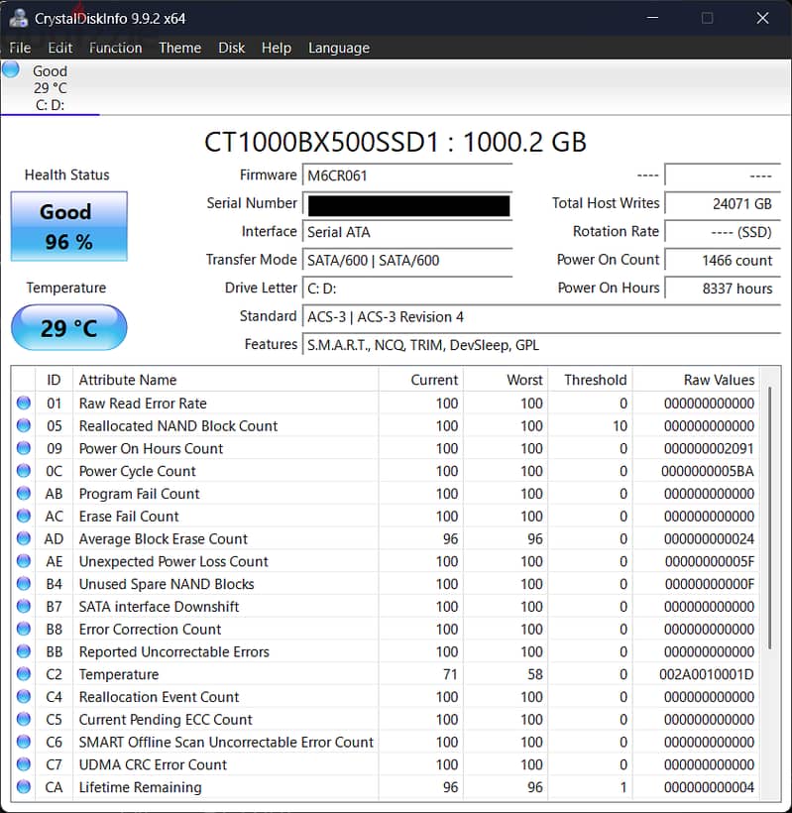Screen dimensions: 792x813
Task: Click status orb for UDMA CRC Error Count
Action: click(x=24, y=764)
